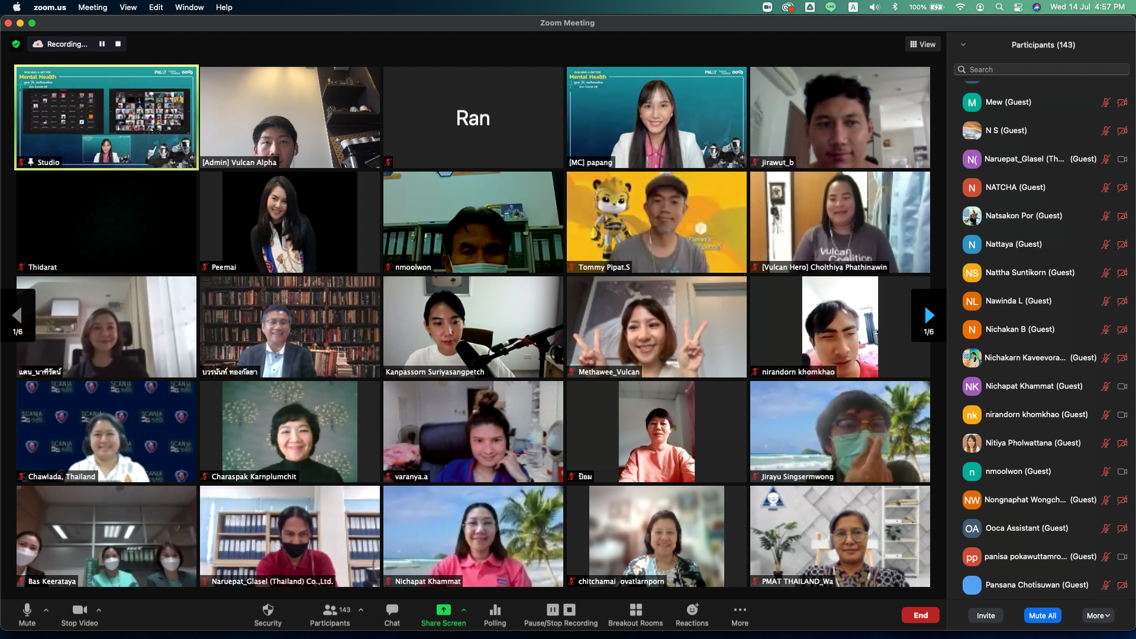Toggle microphone for nmoolwon (Guest)

[1105, 472]
